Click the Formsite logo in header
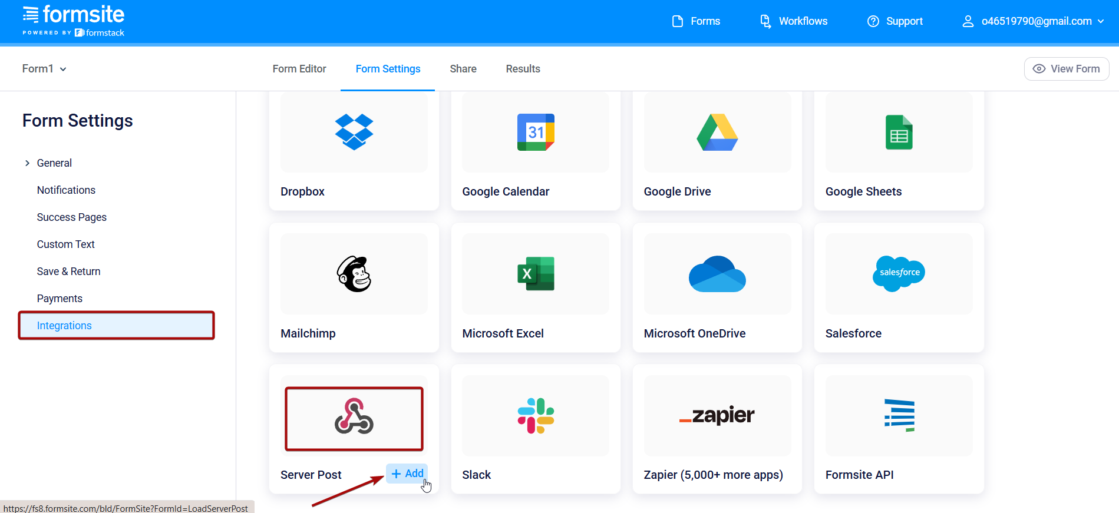 (x=74, y=21)
